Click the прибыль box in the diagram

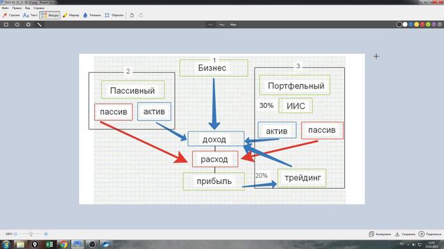click(x=214, y=181)
